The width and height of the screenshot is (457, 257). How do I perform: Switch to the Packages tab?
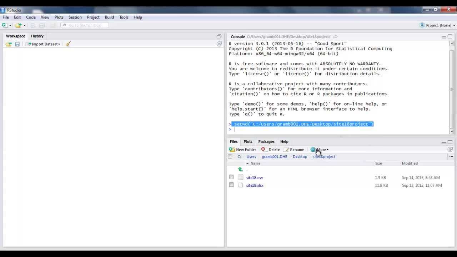pos(266,142)
